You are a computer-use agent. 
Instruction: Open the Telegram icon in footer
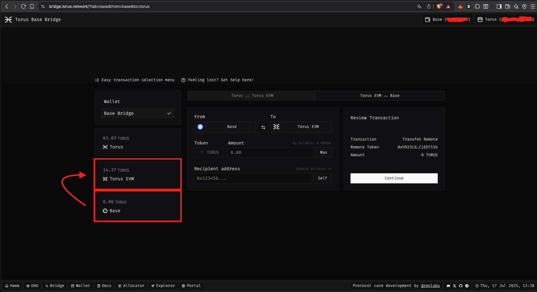pos(467,286)
